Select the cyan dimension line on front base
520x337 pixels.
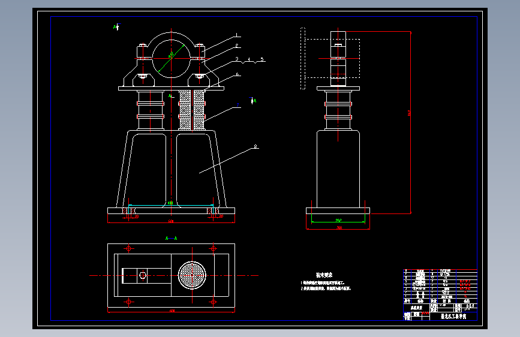pyautogui.click(x=170, y=205)
